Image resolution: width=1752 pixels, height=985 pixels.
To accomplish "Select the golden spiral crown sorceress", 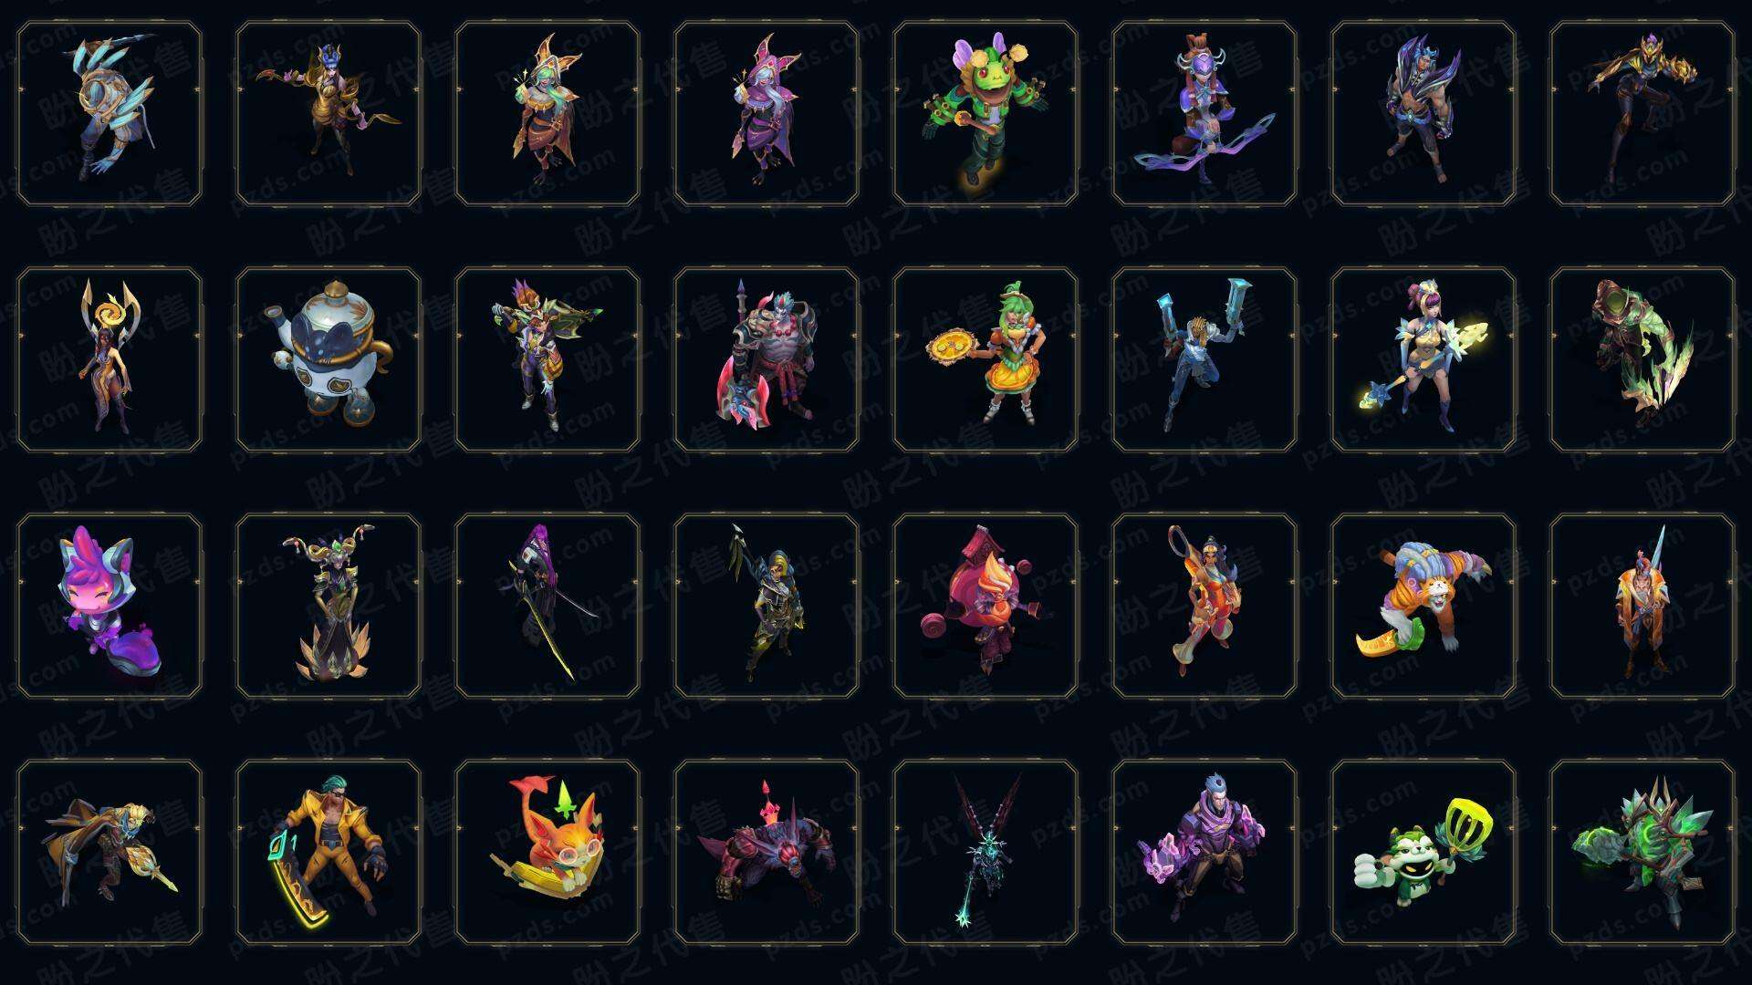I will pos(109,359).
